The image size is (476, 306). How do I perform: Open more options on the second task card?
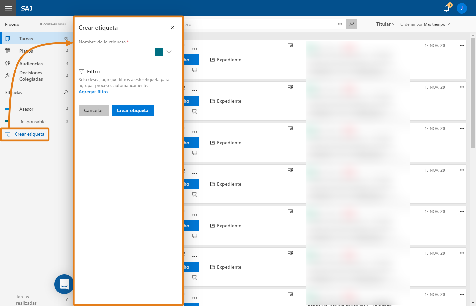[462, 87]
